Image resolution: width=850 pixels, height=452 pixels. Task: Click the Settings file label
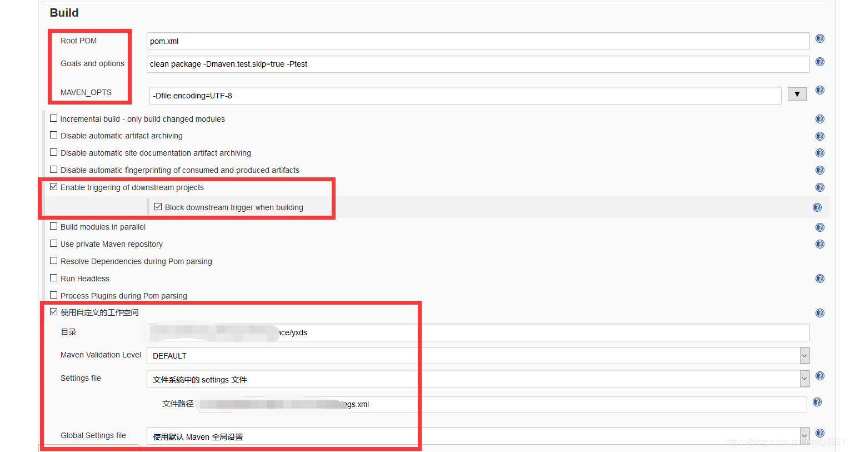81,378
